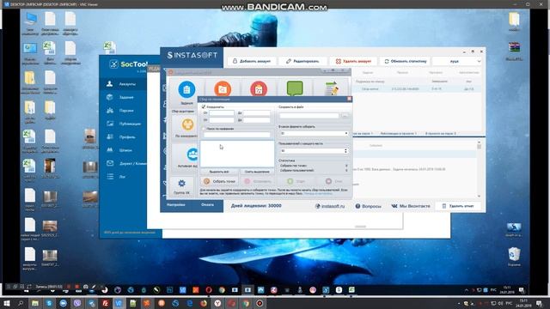This screenshot has height=309, width=550.
Task: Open the Активная аудитория people icon
Action: (192, 154)
